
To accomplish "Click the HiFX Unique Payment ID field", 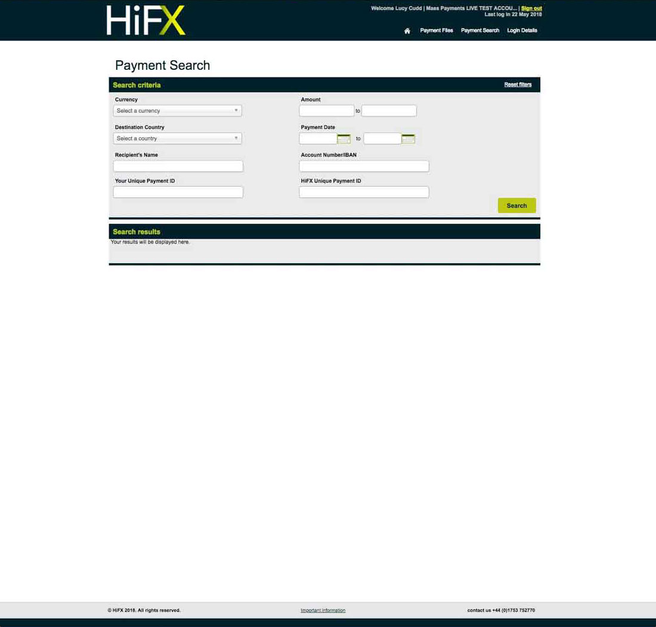I will (364, 192).
